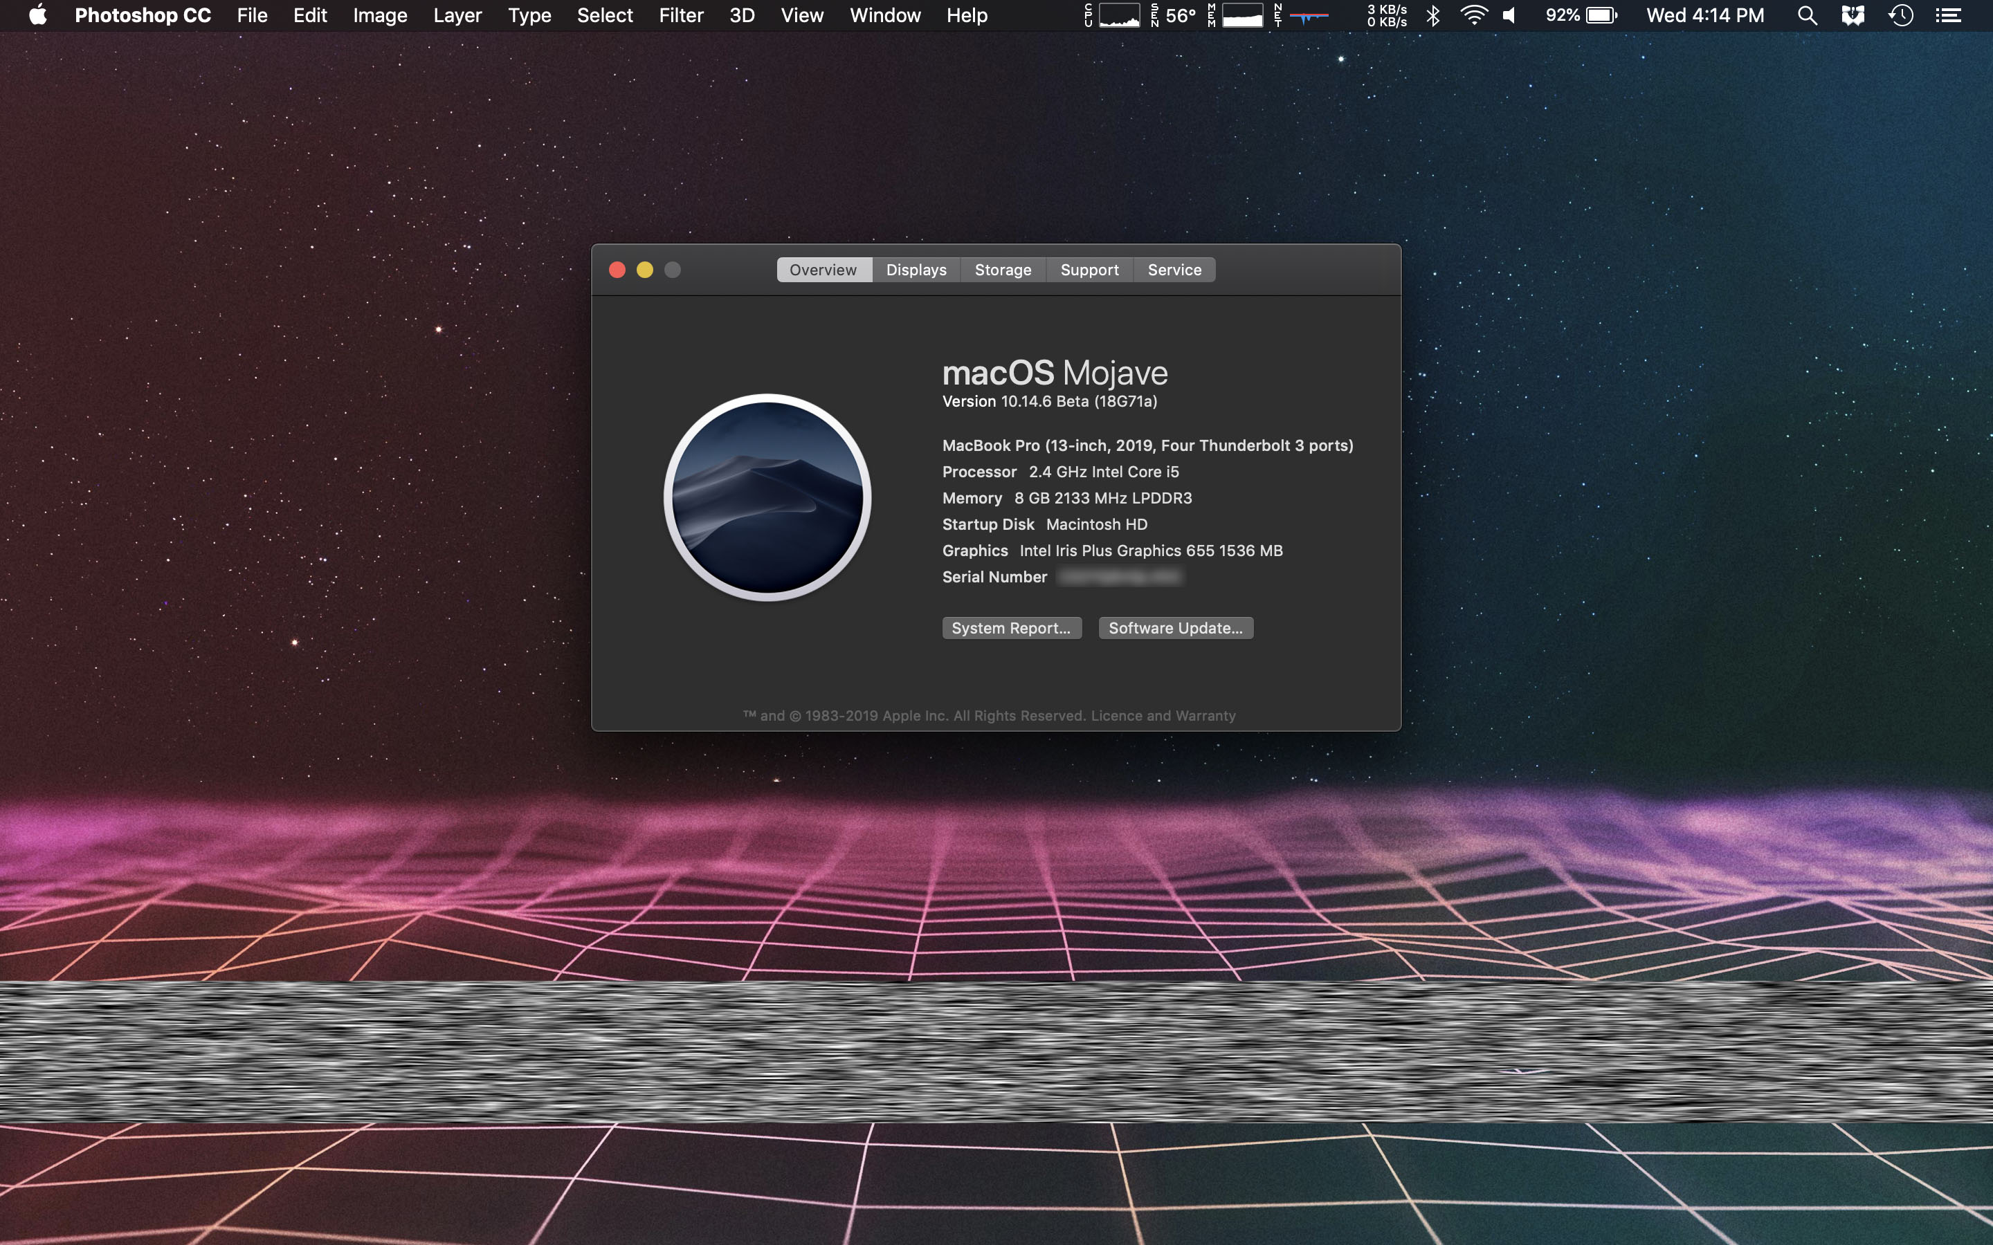The width and height of the screenshot is (1993, 1245).
Task: Open the Time Machine menu icon
Action: [1901, 16]
